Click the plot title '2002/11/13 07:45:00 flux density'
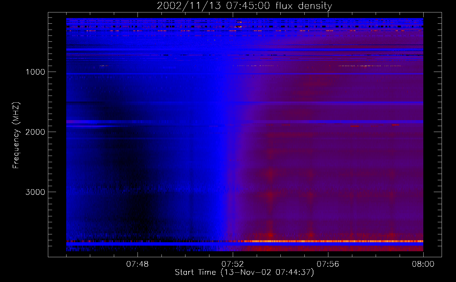The width and height of the screenshot is (456, 282). coord(244,6)
